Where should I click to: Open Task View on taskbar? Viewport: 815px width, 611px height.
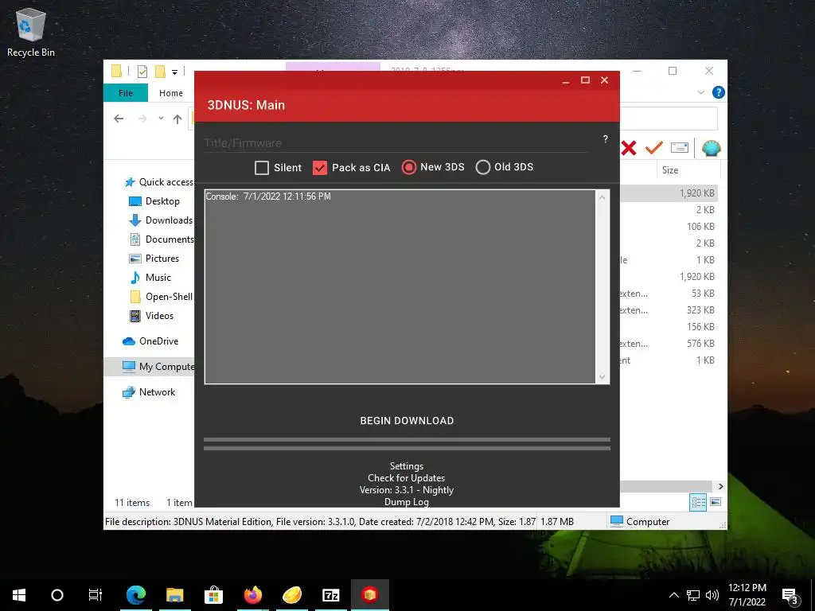pos(96,595)
